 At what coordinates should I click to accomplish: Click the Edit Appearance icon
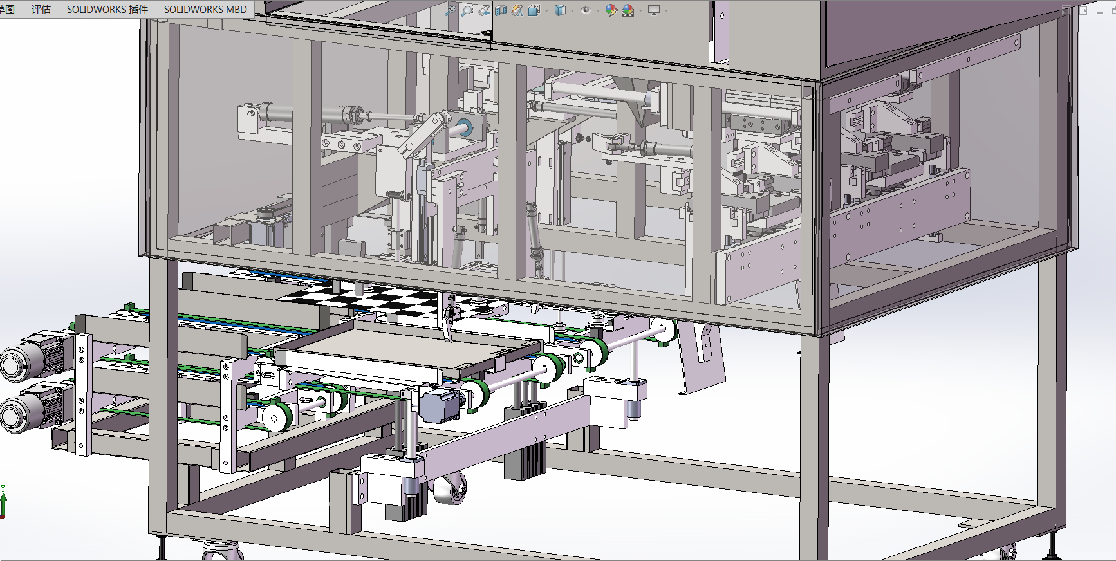pyautogui.click(x=611, y=10)
